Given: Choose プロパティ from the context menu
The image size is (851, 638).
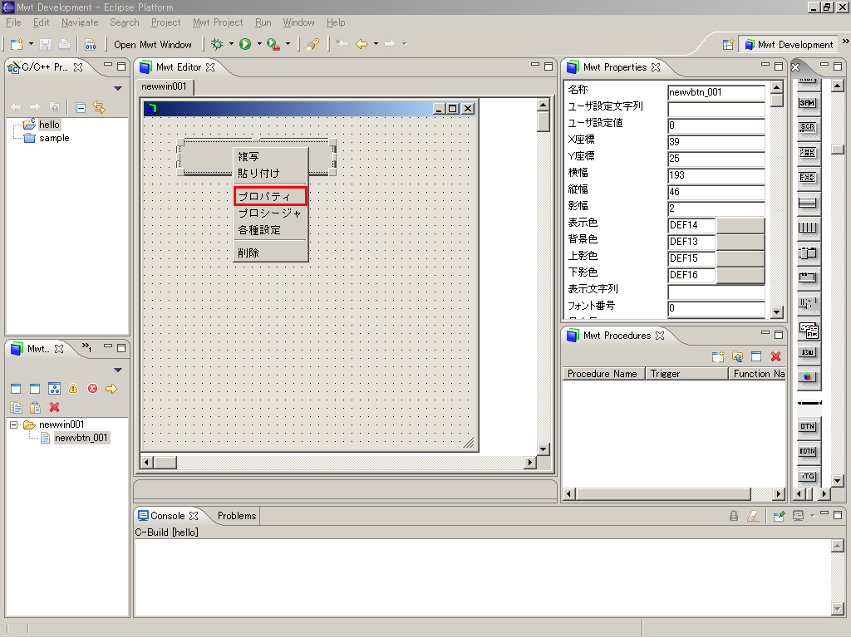Looking at the screenshot, I should [x=270, y=196].
